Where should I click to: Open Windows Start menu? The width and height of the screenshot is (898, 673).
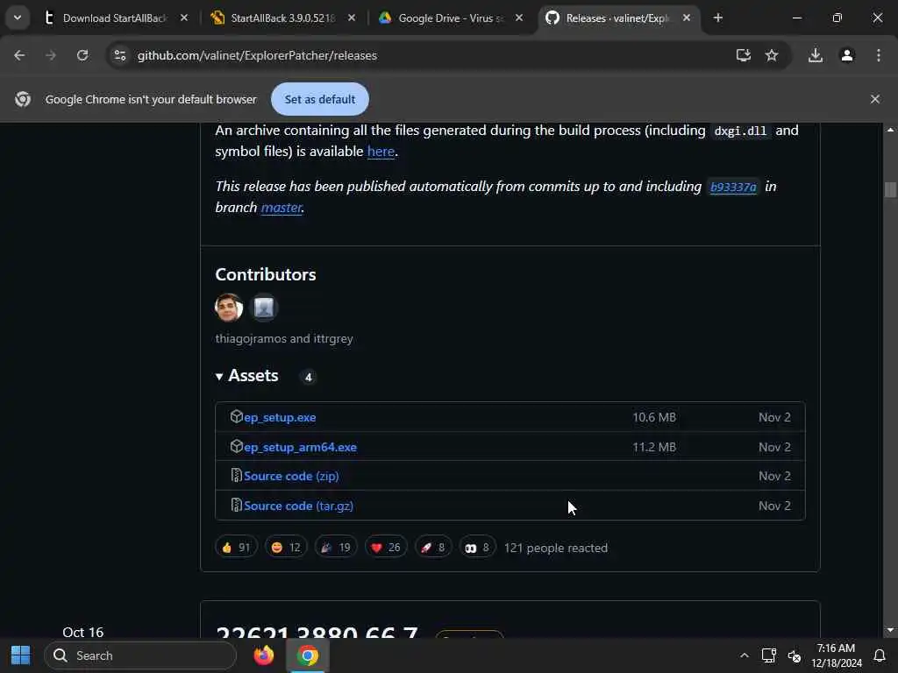tap(21, 655)
